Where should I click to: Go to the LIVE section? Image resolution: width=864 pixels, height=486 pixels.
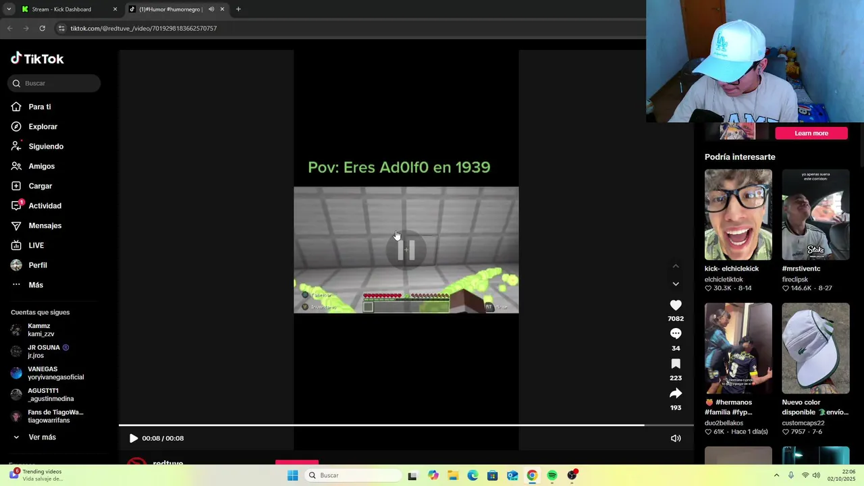pyautogui.click(x=36, y=245)
